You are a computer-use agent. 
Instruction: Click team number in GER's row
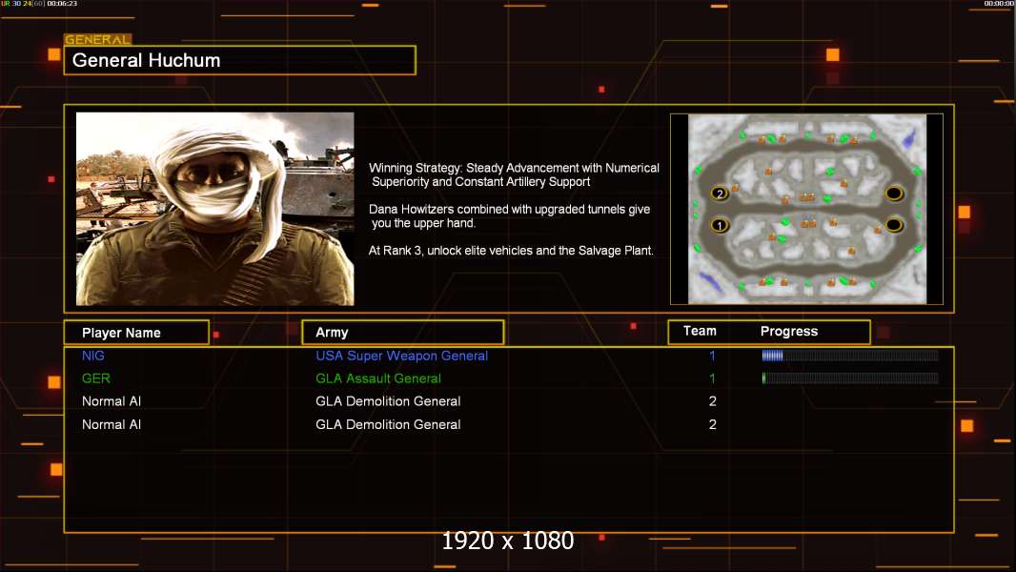coord(712,378)
